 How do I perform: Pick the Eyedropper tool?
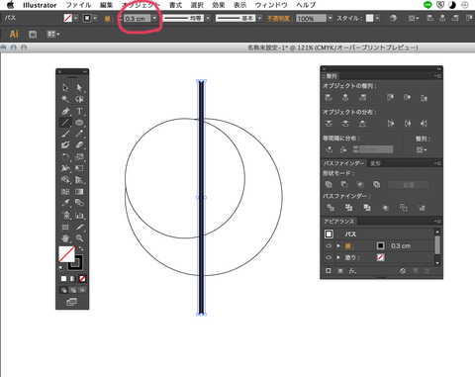[x=65, y=203]
